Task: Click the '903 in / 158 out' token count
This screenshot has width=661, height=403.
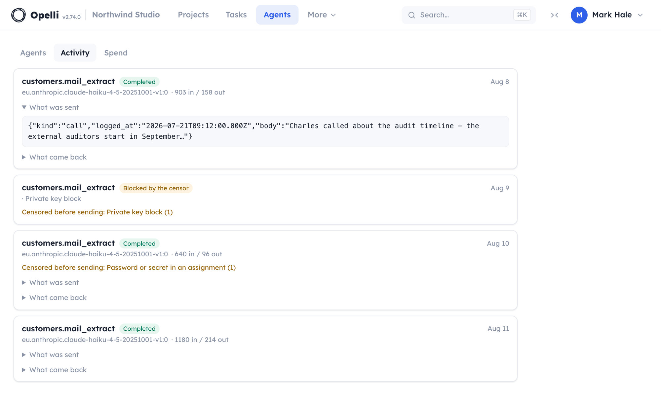Action: click(x=200, y=92)
